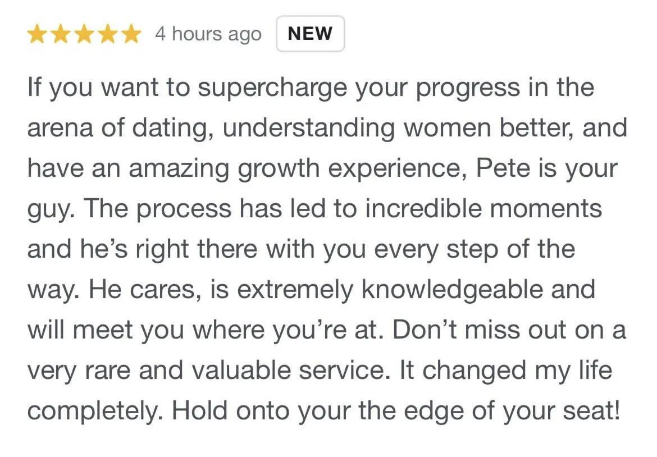
Task: Click the third gold rating star
Action: point(84,34)
